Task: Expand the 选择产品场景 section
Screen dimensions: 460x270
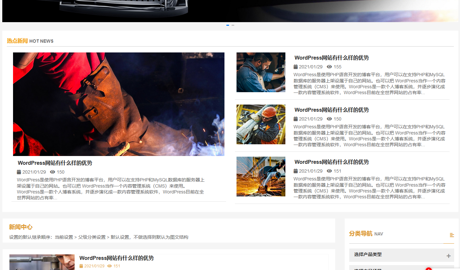Action: (x=401, y=268)
